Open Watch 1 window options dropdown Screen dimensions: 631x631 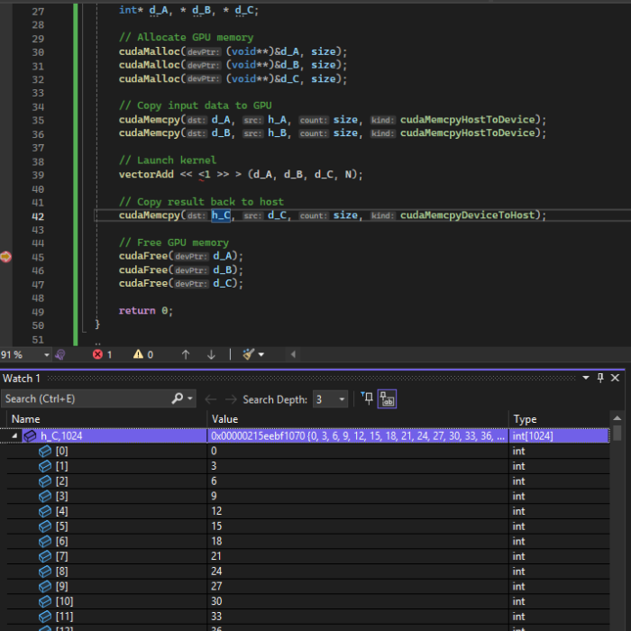click(586, 378)
